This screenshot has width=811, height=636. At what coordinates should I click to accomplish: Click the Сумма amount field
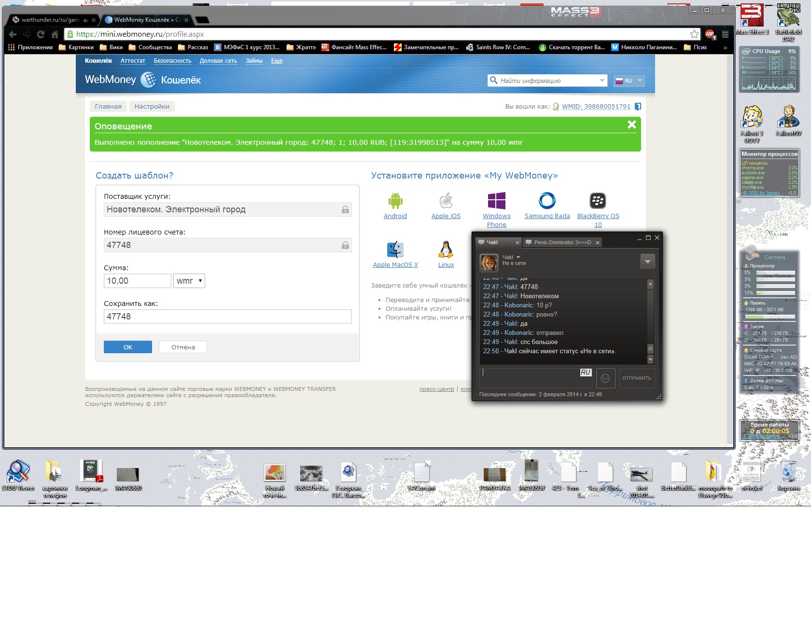138,281
